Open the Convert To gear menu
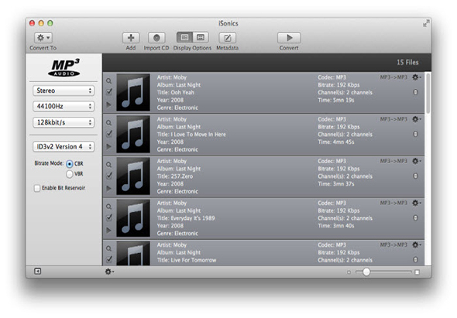 [x=43, y=38]
